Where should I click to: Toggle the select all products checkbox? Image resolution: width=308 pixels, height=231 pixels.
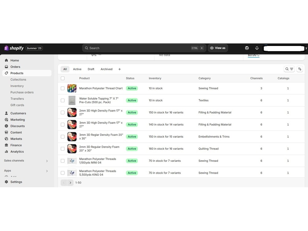click(63, 78)
